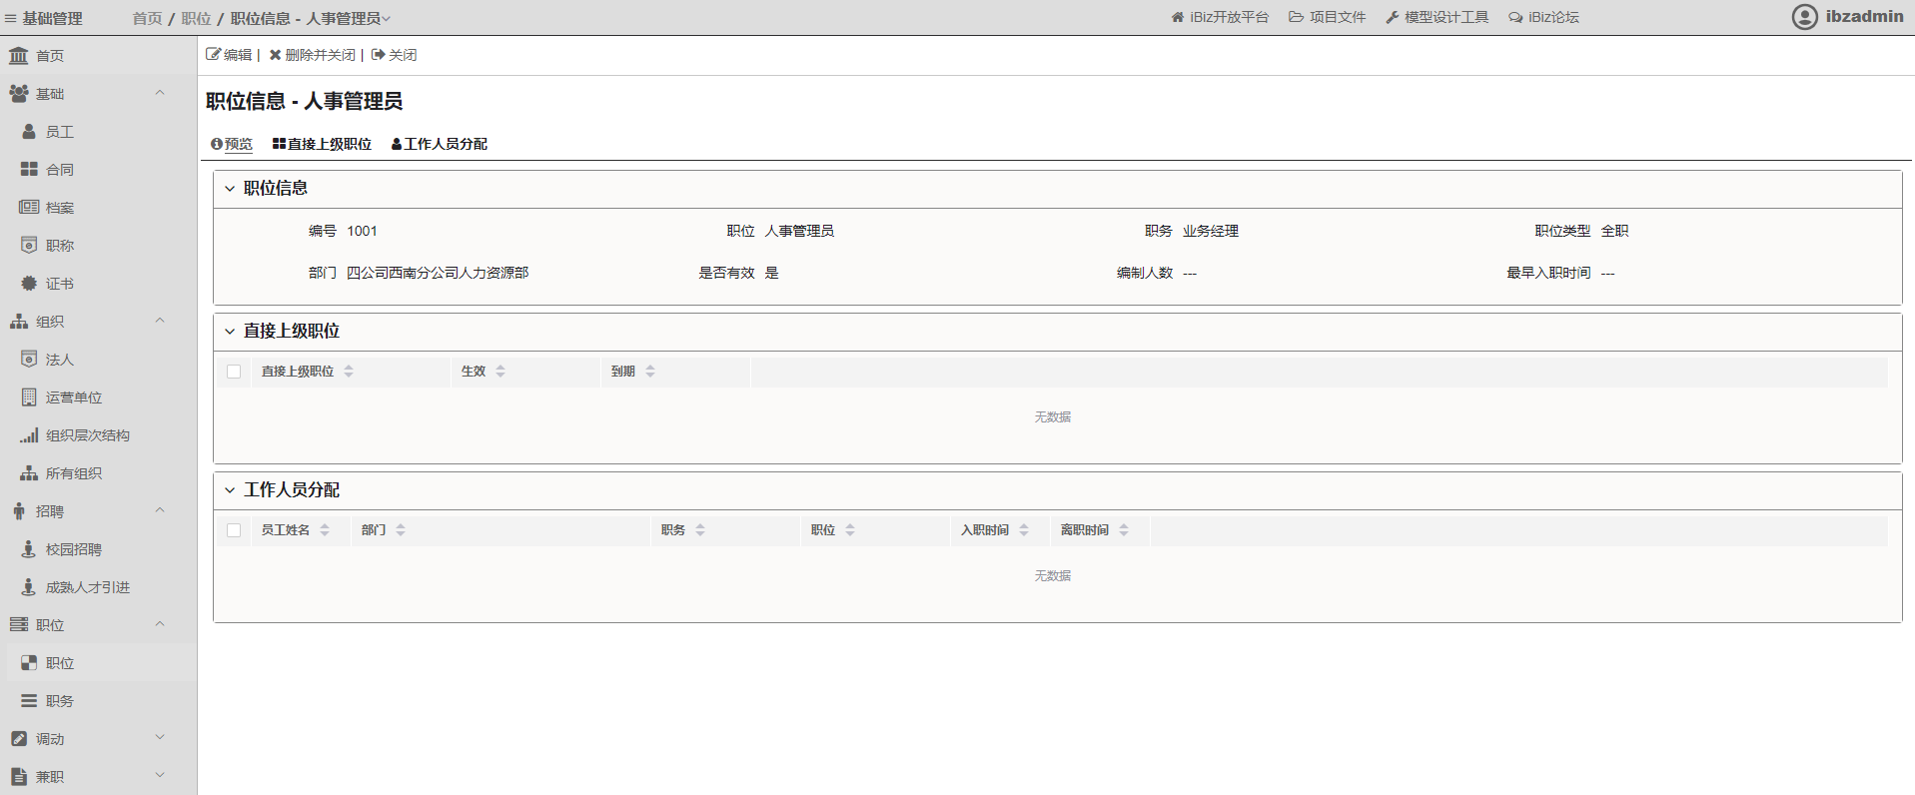
Task: Click the 职务 list icon in sidebar
Action: 29,700
